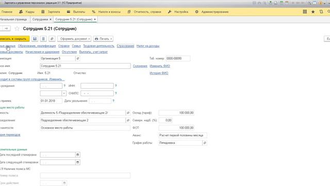Image resolution: width=330 pixels, height=186 pixels.
Task: Close the Сотрудник 5.21 tab
Action: (x=95, y=20)
